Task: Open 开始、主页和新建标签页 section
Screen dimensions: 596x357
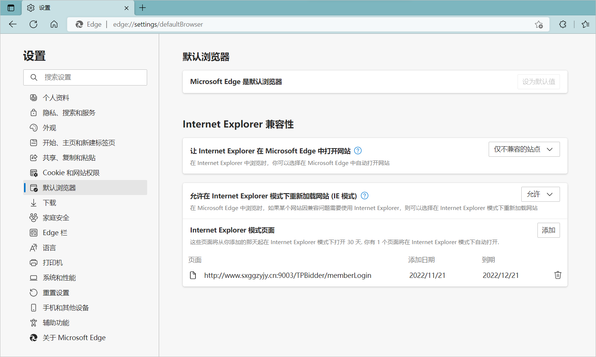Action: click(x=85, y=142)
